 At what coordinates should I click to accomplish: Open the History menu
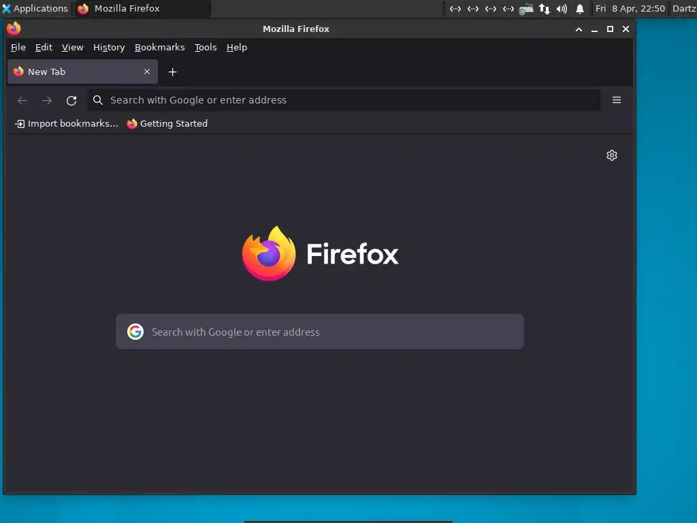pos(109,47)
